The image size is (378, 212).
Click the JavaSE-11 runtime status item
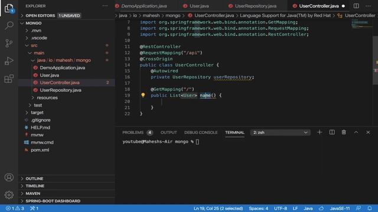pos(340,208)
